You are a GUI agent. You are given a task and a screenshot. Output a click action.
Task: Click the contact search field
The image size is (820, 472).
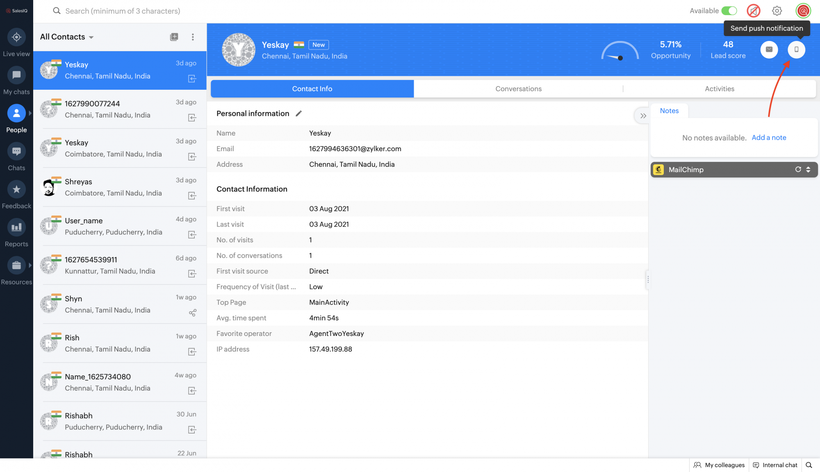[x=123, y=11]
